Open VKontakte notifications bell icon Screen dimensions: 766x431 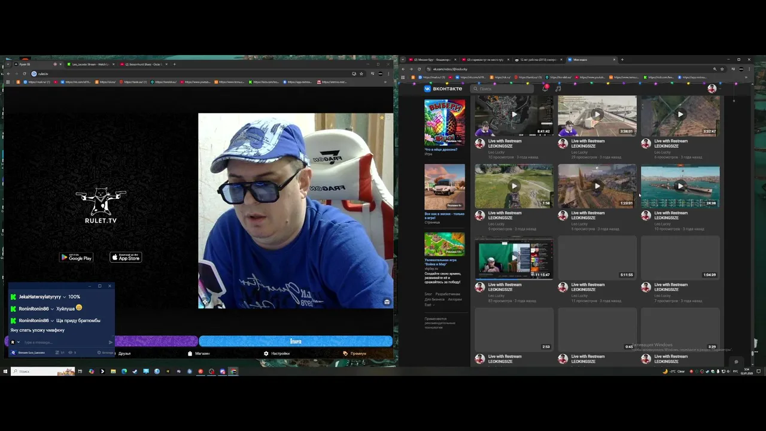click(x=545, y=89)
